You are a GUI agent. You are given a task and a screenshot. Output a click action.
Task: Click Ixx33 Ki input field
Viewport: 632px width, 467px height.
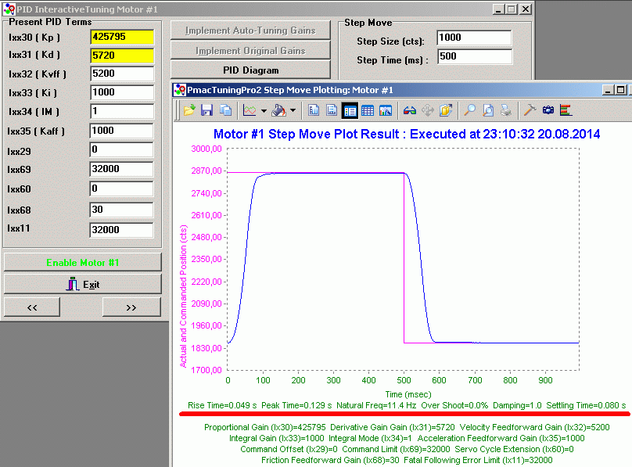122,92
